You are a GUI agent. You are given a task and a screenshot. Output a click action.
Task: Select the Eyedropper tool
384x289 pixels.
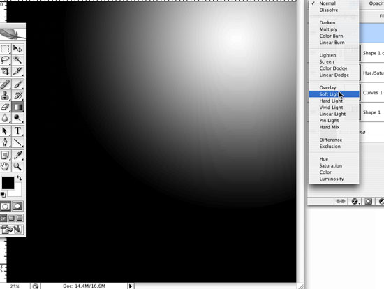(x=17, y=155)
